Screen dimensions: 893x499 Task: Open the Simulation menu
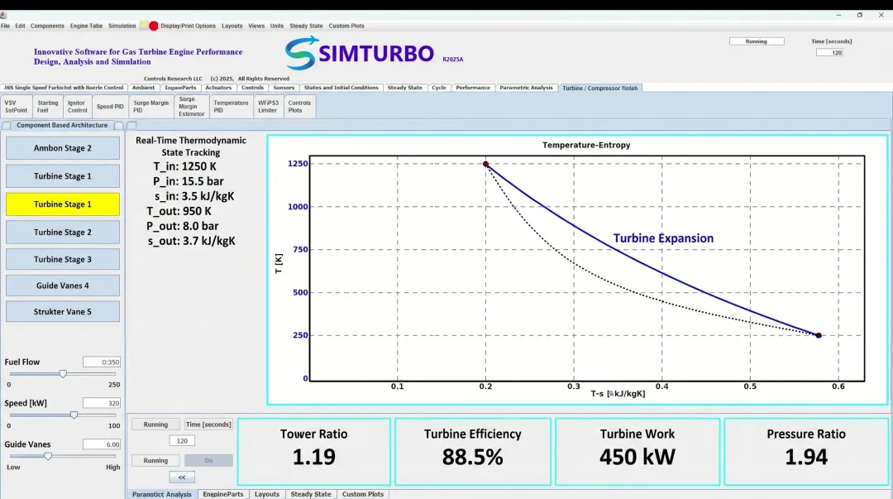[122, 26]
